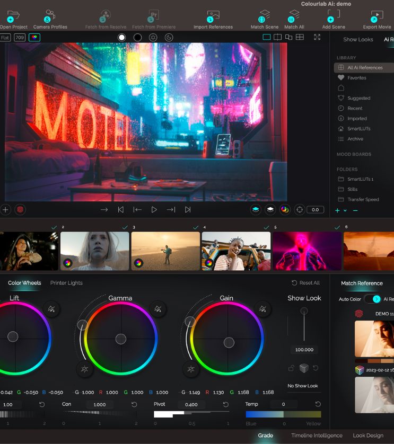Click the Import References icon
The height and width of the screenshot is (444, 394).
pyautogui.click(x=213, y=16)
